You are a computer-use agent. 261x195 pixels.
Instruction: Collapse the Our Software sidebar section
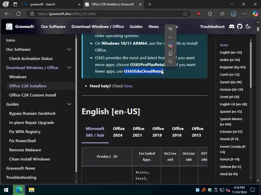(69, 49)
